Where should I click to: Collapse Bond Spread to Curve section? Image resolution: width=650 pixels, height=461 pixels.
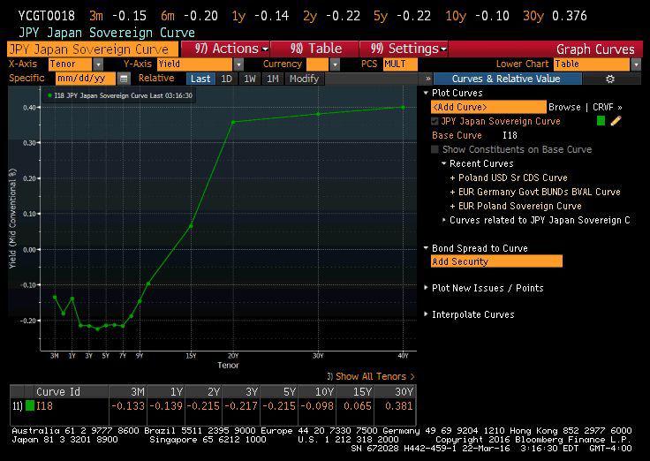426,248
